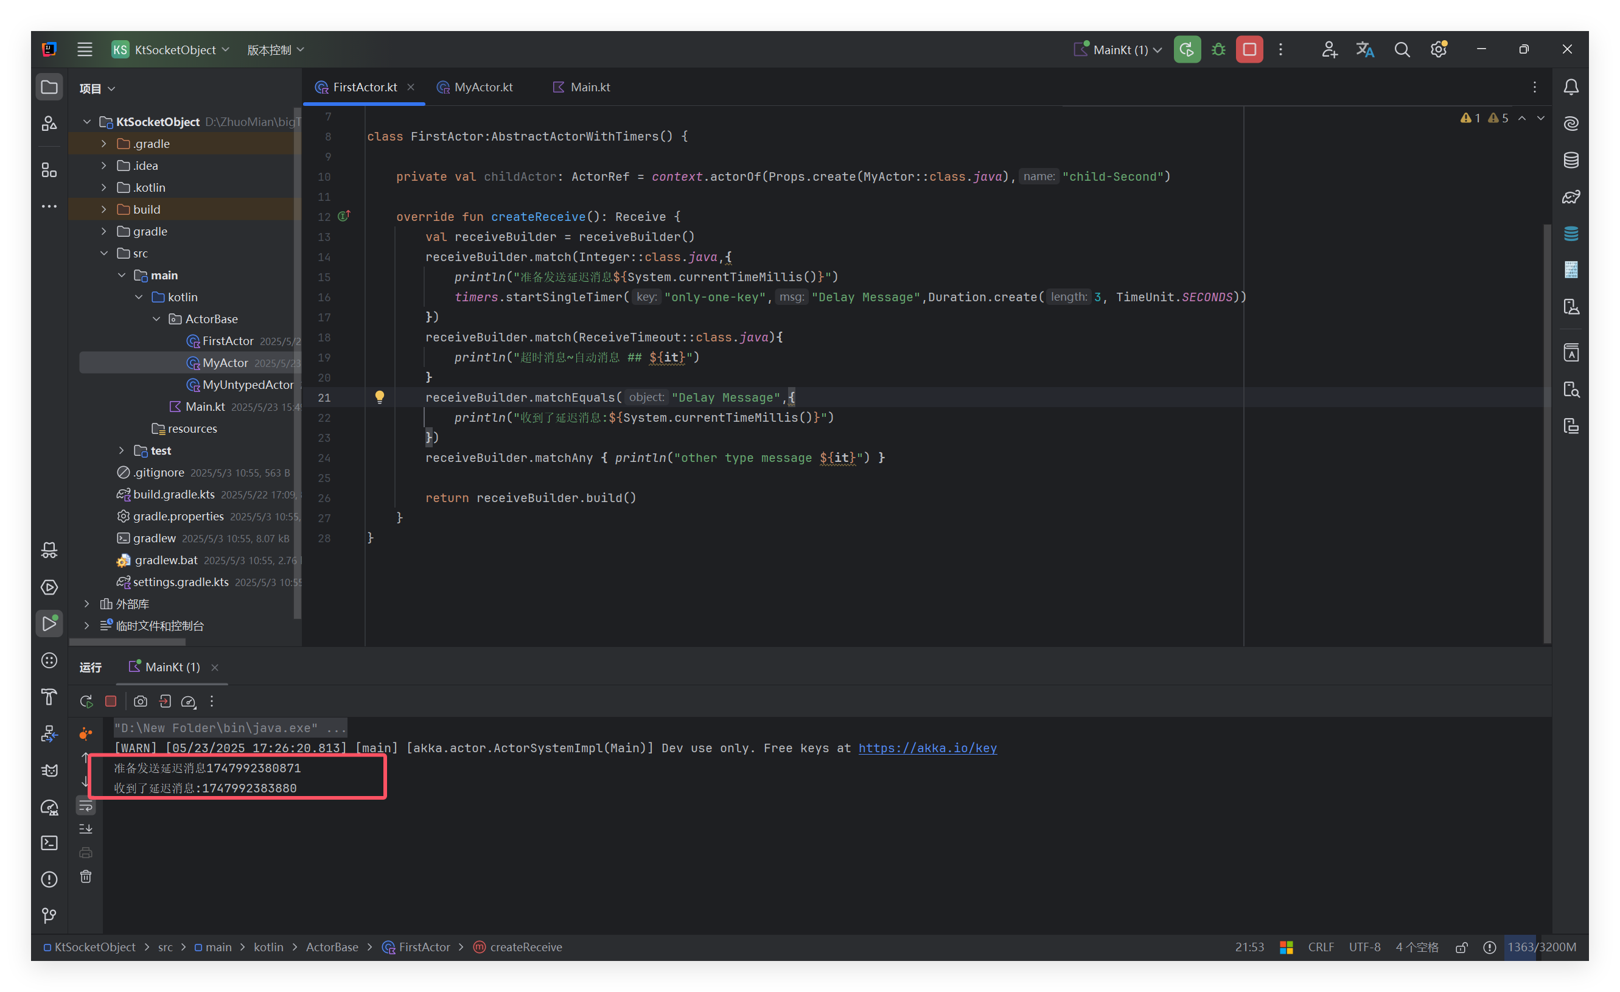Click the warnings indicator showing 1 and 5
The height and width of the screenshot is (992, 1620).
pos(1484,118)
